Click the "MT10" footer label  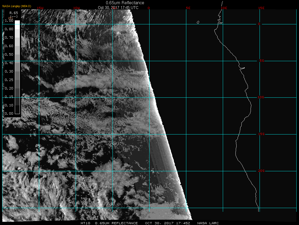pyautogui.click(x=85, y=223)
